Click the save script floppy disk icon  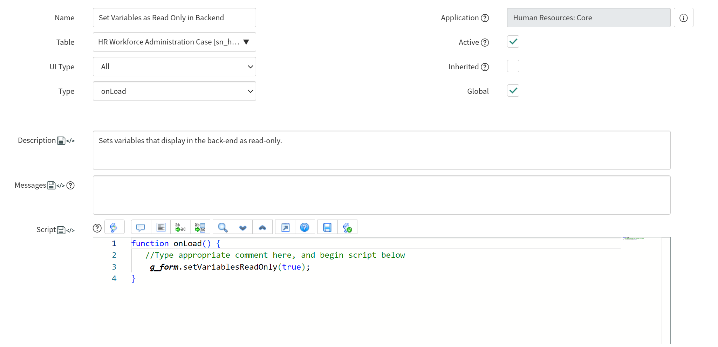coord(327,227)
